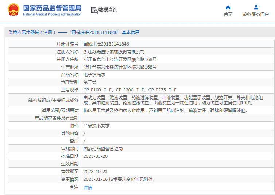The width and height of the screenshot is (275, 195).
Task: Click the 首页 home icon
Action: pyautogui.click(x=228, y=7)
